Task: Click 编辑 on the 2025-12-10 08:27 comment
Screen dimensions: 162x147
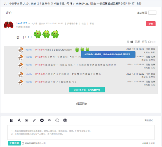Action: click(153, 65)
